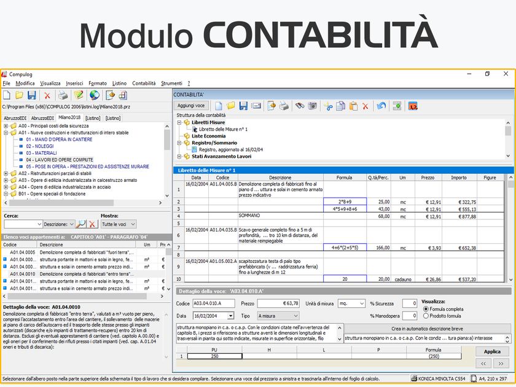Click the red 1,2 numbering icon

413,106
